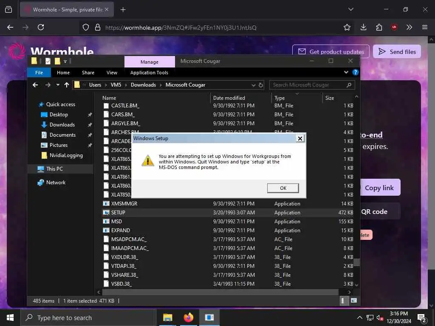Go back in Explorer navigation
The height and width of the screenshot is (326, 435).
click(35, 85)
